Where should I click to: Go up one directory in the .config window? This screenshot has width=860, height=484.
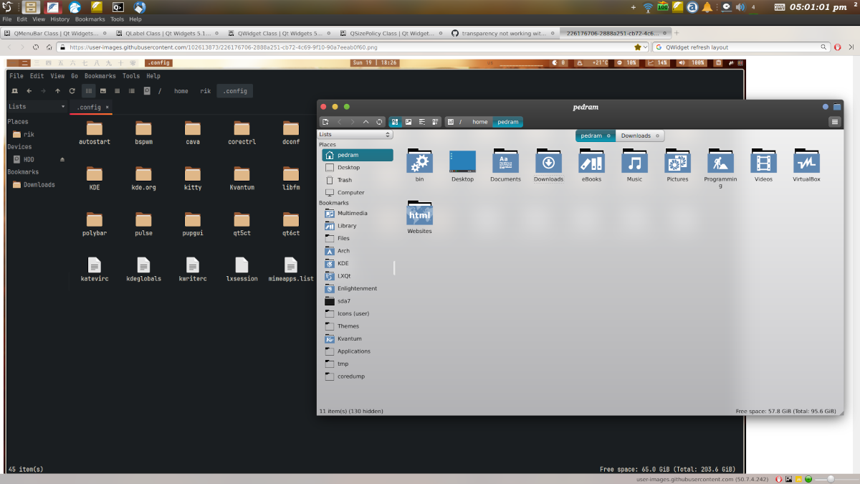[x=58, y=90]
